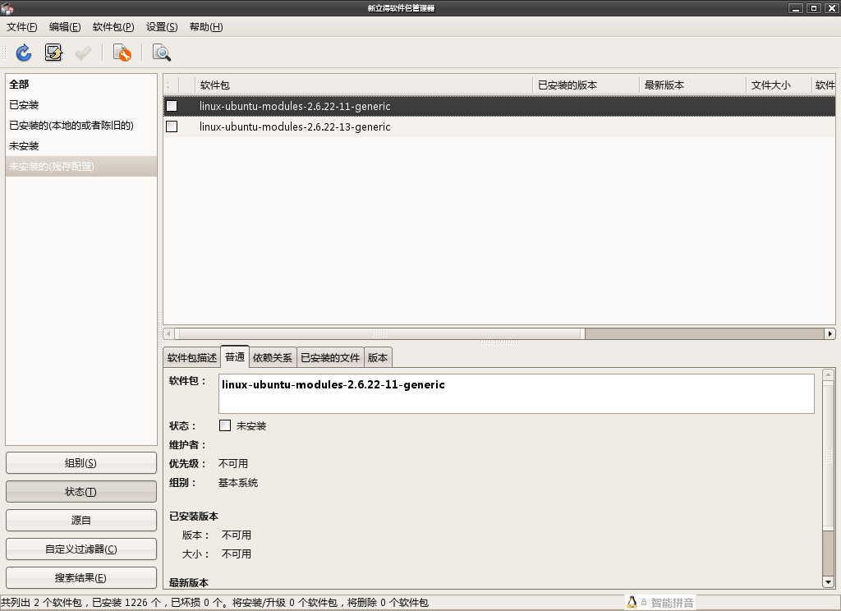Select the 未安装的(残存配置) filter

pos(81,166)
